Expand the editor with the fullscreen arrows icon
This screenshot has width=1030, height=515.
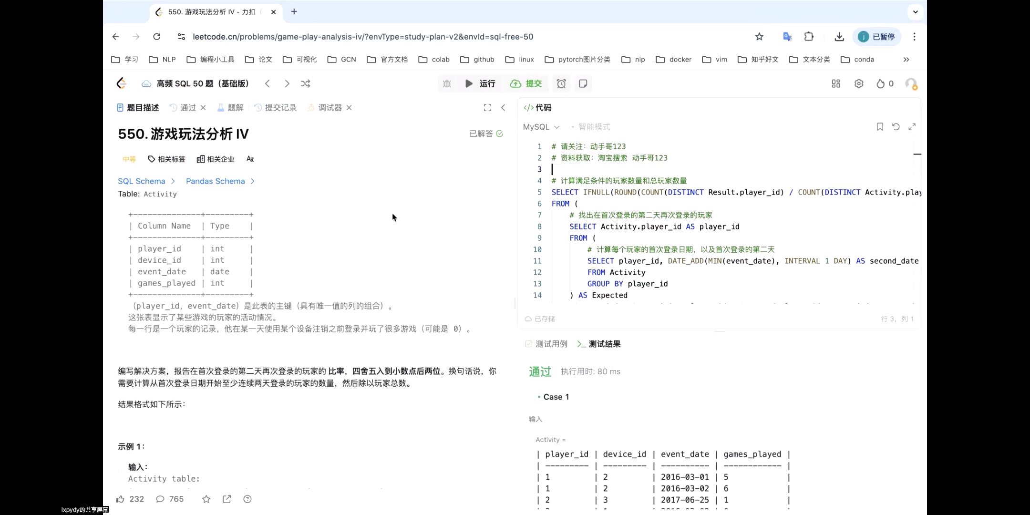click(912, 126)
